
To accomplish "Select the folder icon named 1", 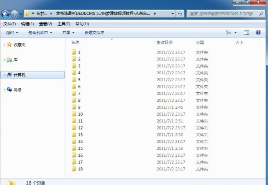I will (x=74, y=52).
